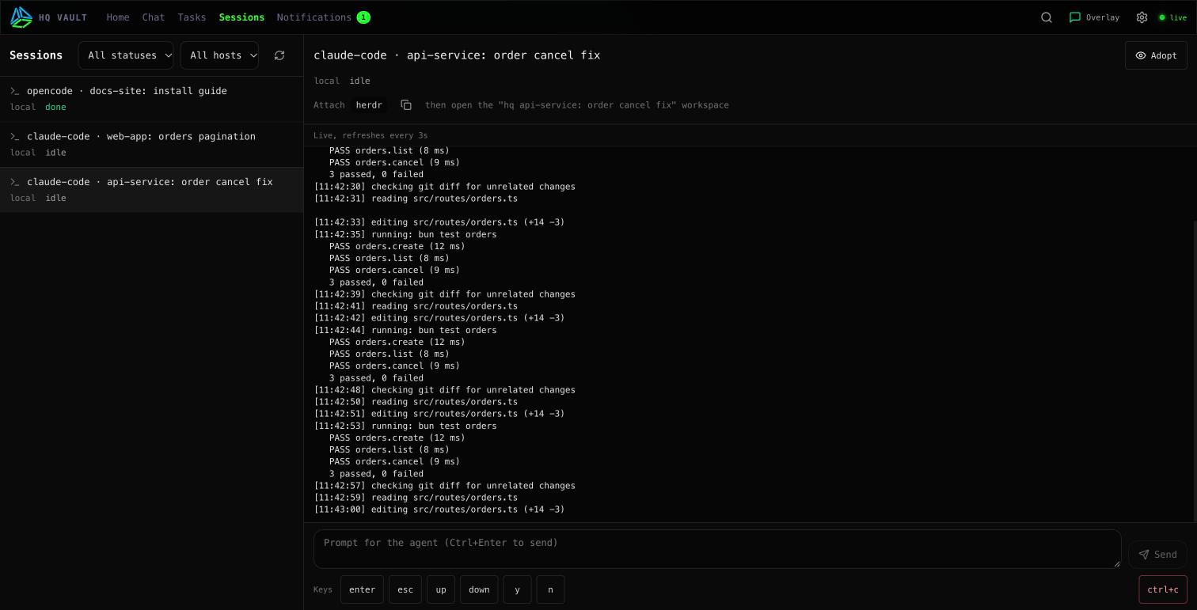Send ctrl+c to the agent
The width and height of the screenshot is (1197, 610).
(x=1163, y=589)
